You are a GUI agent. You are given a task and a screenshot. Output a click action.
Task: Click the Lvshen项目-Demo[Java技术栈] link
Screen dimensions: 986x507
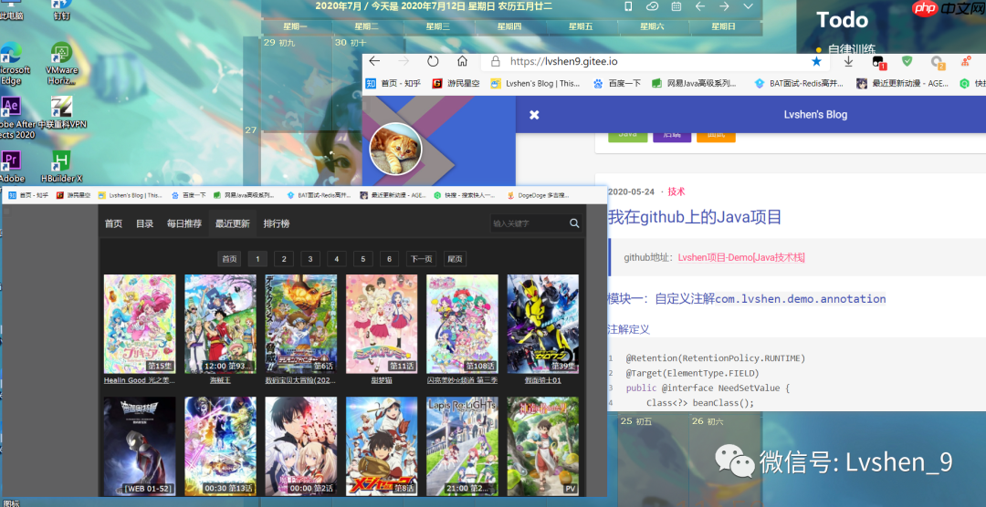pos(741,257)
